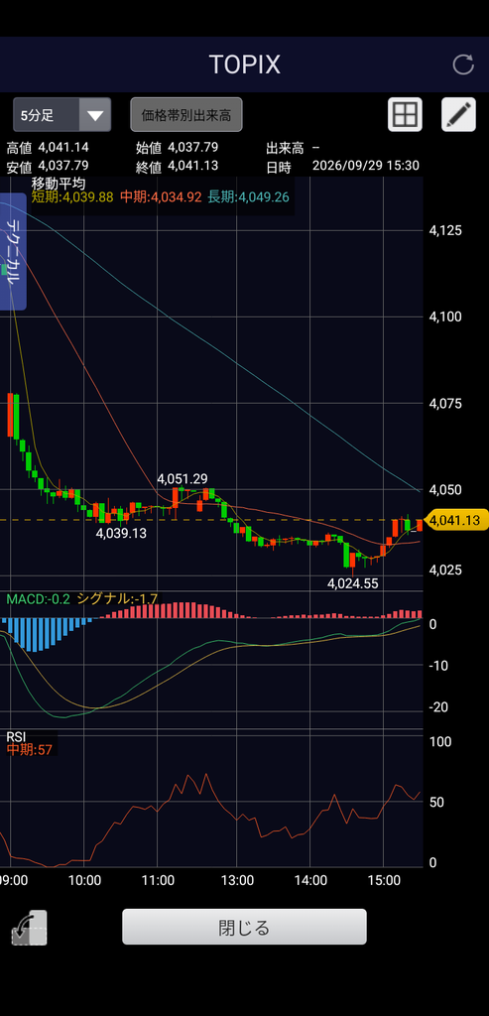
Task: Open the 5分足 interval selector
Action: [x=62, y=115]
